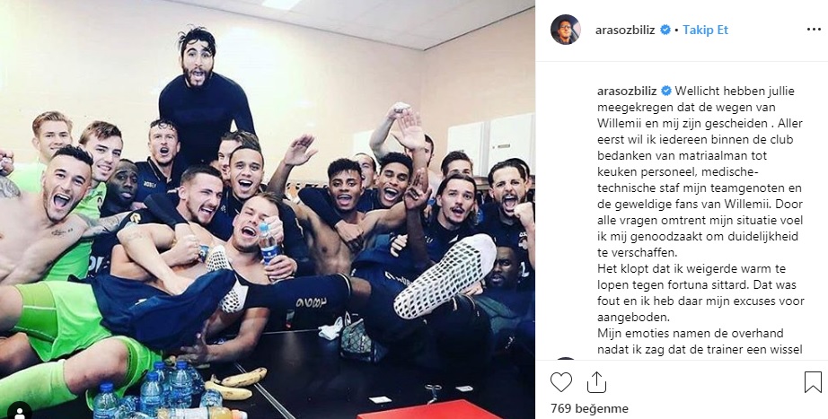This screenshot has height=419, width=828.
Task: Click verified badge beside header username
Action: [x=665, y=31]
